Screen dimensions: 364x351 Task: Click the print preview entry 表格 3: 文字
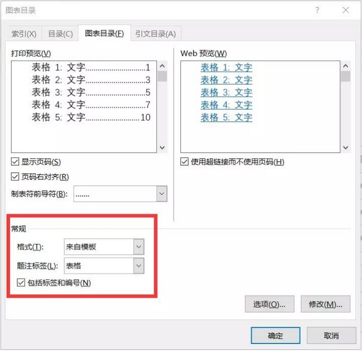pos(91,93)
